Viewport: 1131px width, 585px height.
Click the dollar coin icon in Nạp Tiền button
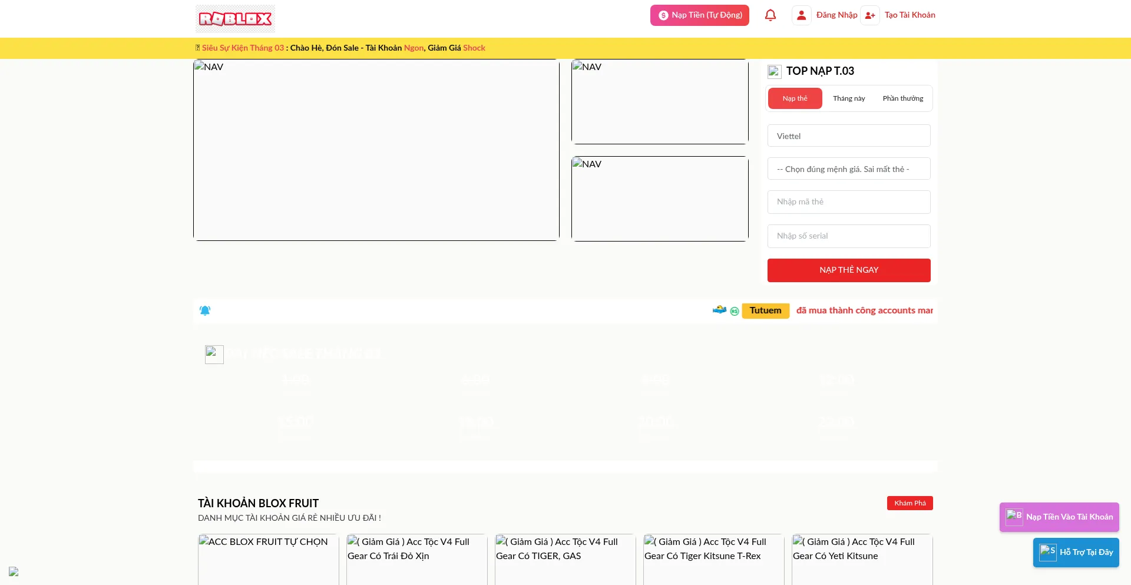(x=663, y=15)
